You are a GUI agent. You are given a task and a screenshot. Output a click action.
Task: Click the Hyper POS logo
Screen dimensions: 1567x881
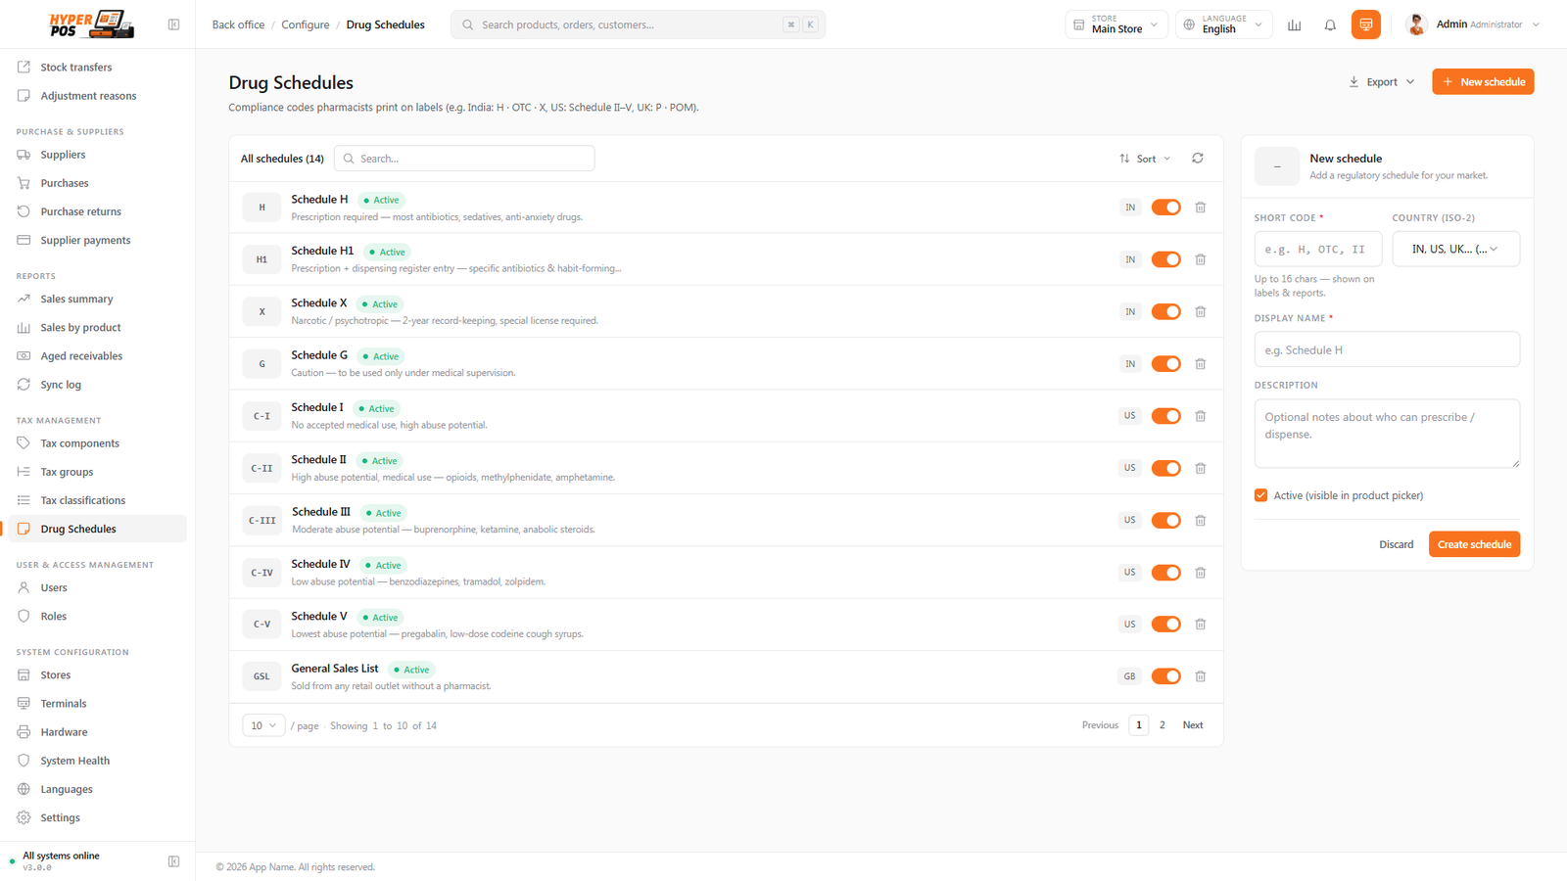point(91,23)
